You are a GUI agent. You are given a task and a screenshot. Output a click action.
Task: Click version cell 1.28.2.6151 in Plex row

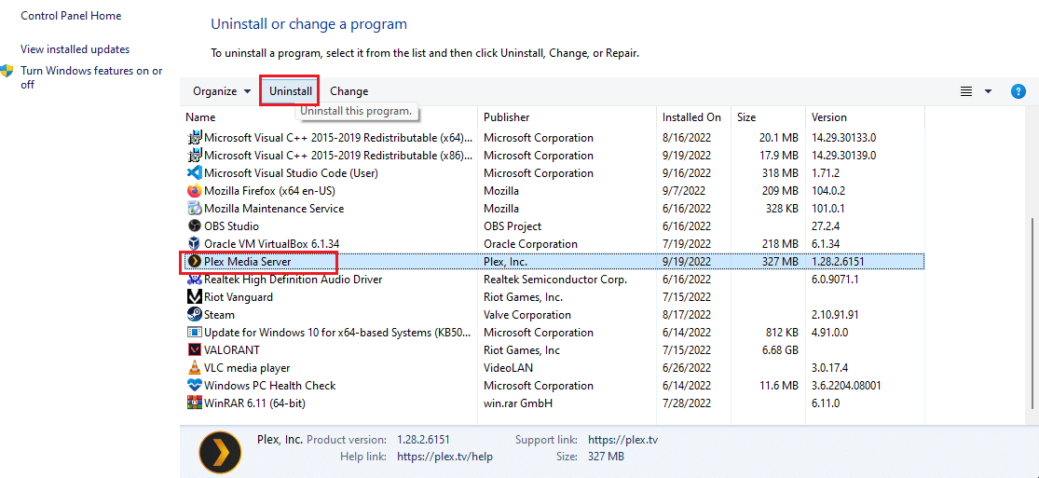coord(838,261)
